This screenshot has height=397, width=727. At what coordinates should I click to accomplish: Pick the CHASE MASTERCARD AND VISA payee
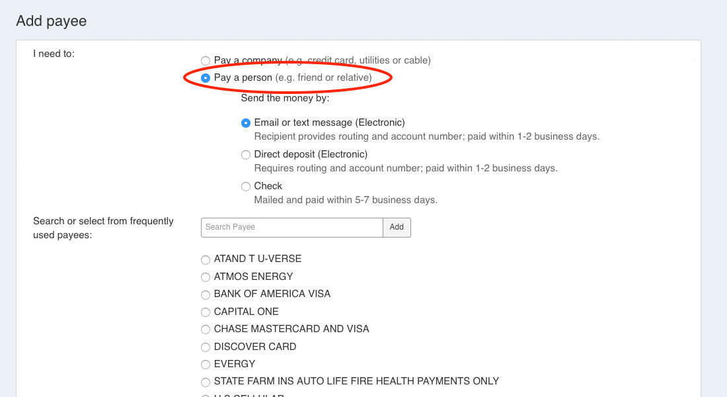[206, 330]
